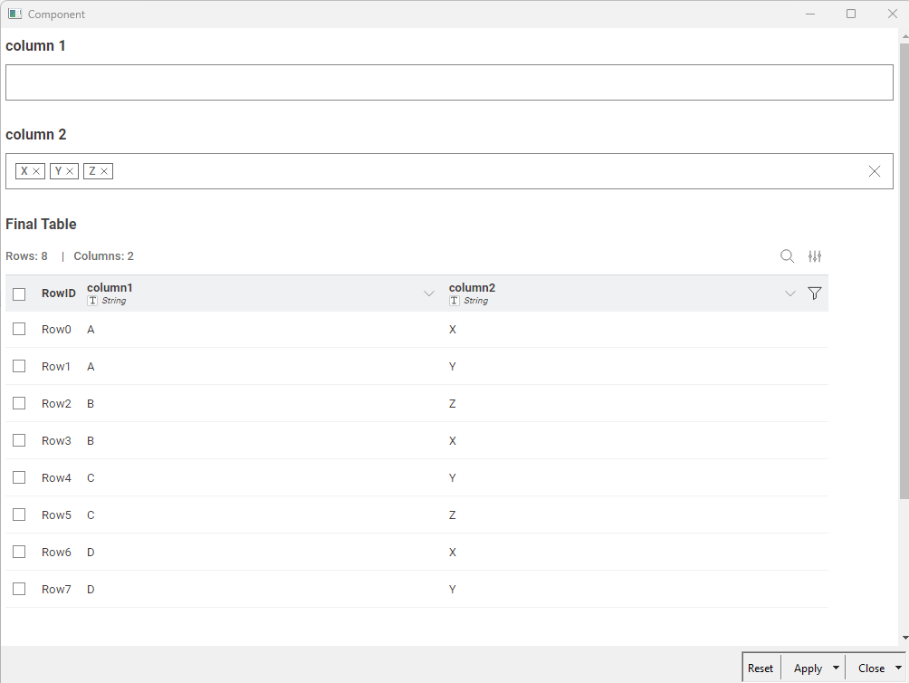
Task: Open the table column settings sliders icon
Action: 815,256
